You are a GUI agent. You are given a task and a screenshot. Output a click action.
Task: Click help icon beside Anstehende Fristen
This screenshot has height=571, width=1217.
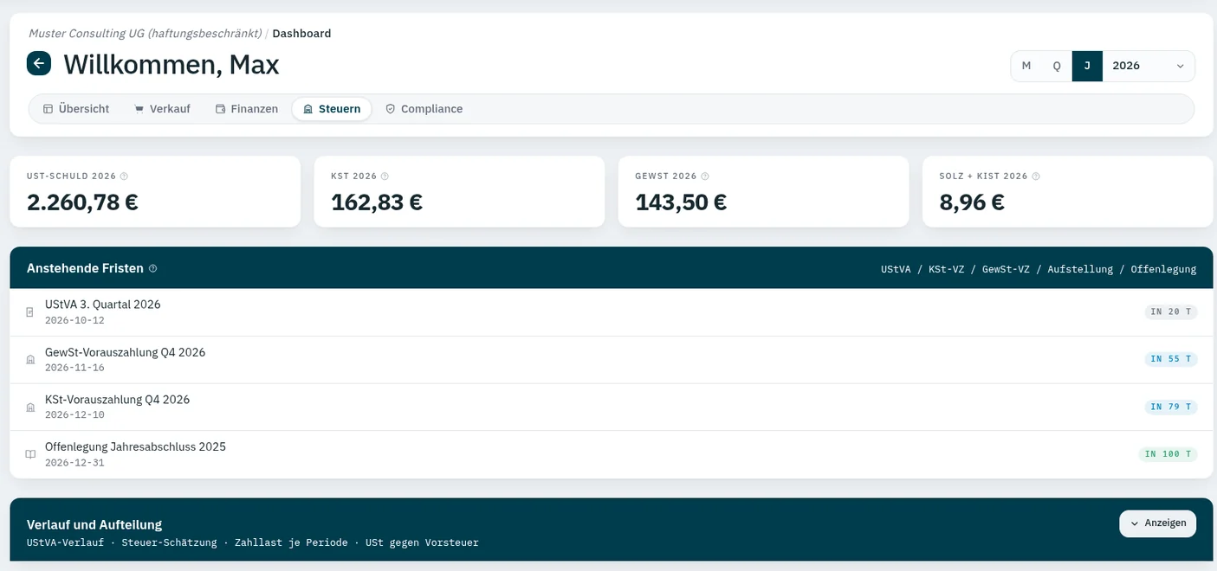[153, 269]
